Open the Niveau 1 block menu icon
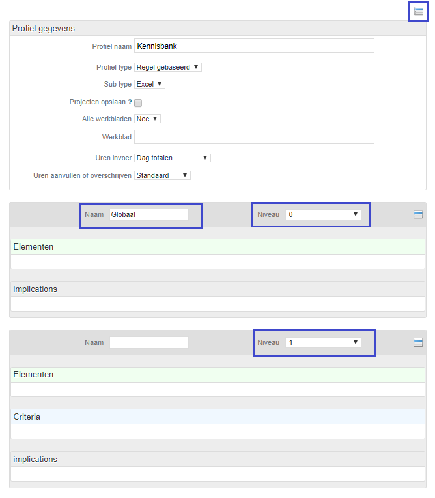Image resolution: width=435 pixels, height=498 pixels. click(417, 342)
